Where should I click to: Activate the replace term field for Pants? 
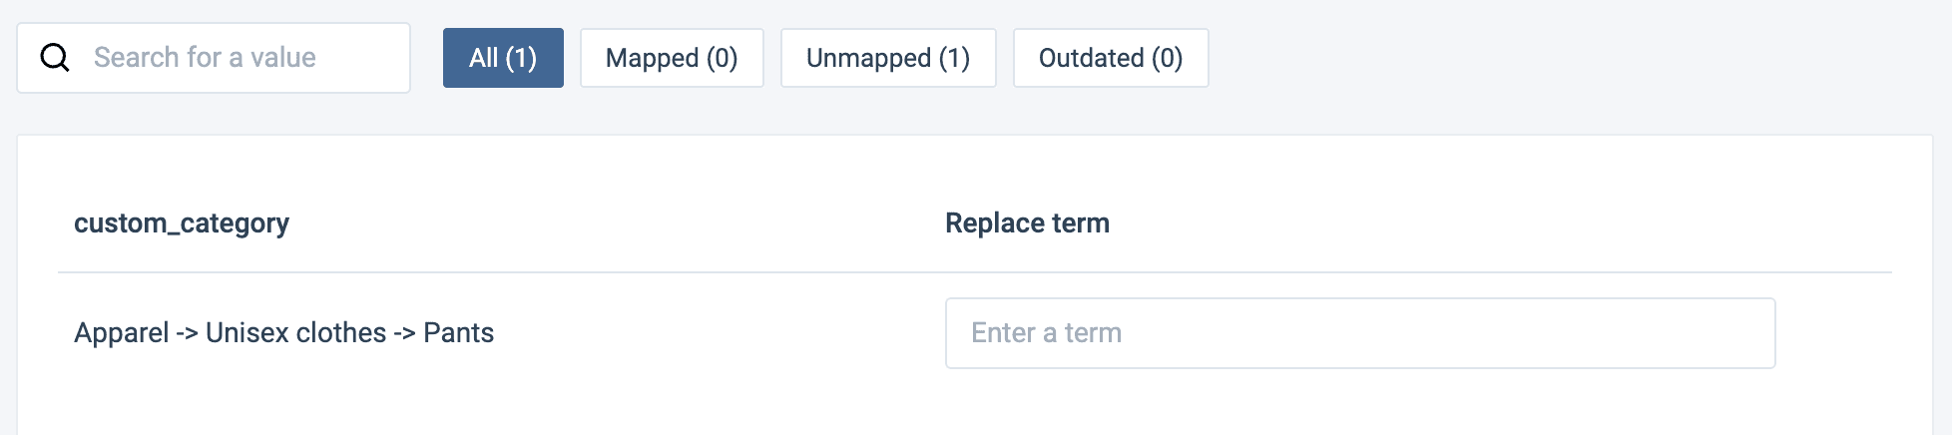[x=1359, y=333]
